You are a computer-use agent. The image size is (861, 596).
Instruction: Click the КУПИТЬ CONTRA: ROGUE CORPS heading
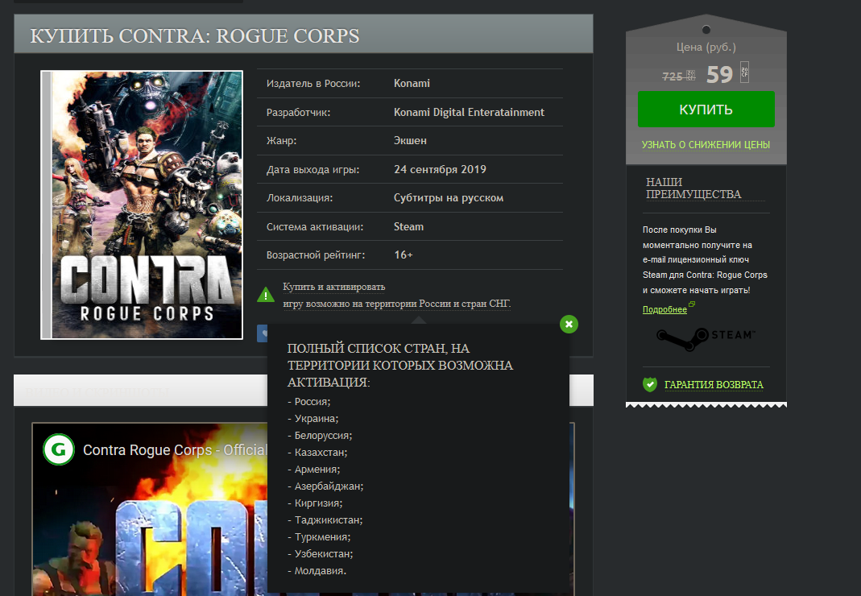(194, 35)
